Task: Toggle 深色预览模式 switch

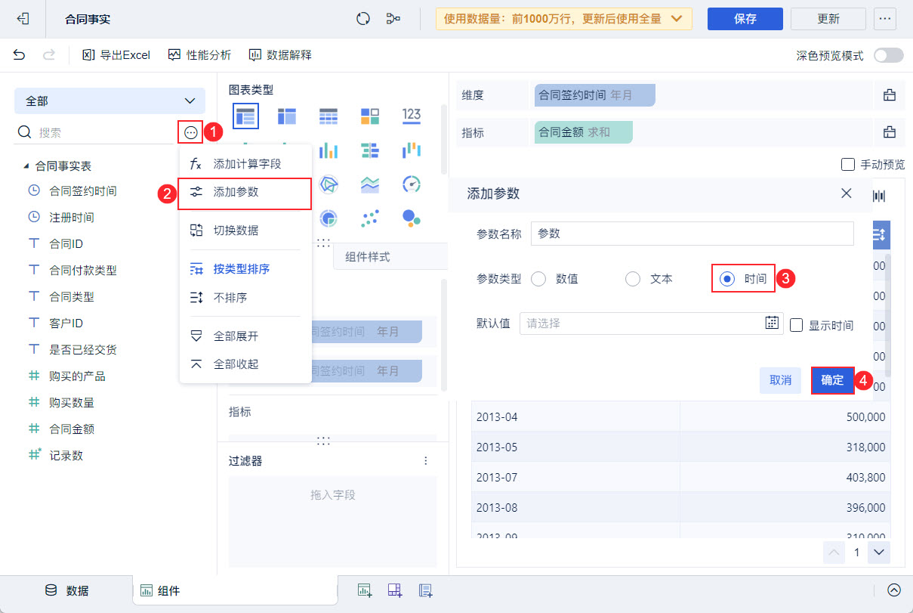Action: (x=888, y=55)
